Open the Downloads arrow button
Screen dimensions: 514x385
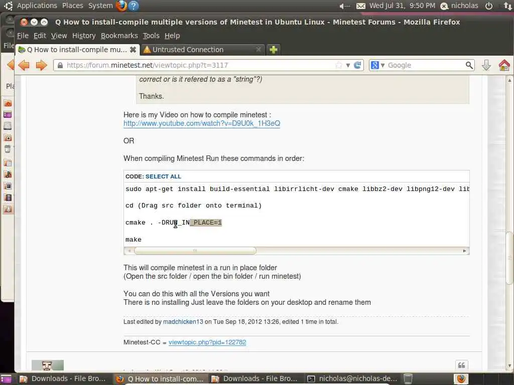point(486,65)
